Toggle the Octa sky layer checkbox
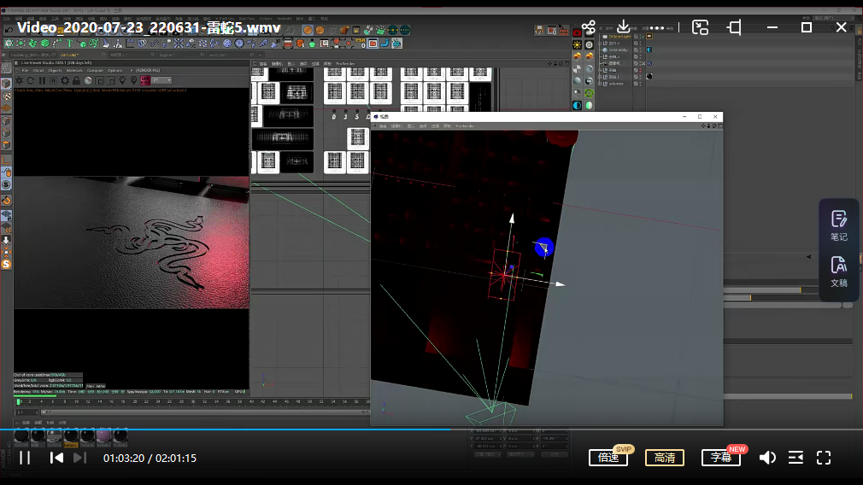863x485 pixels. (636, 50)
